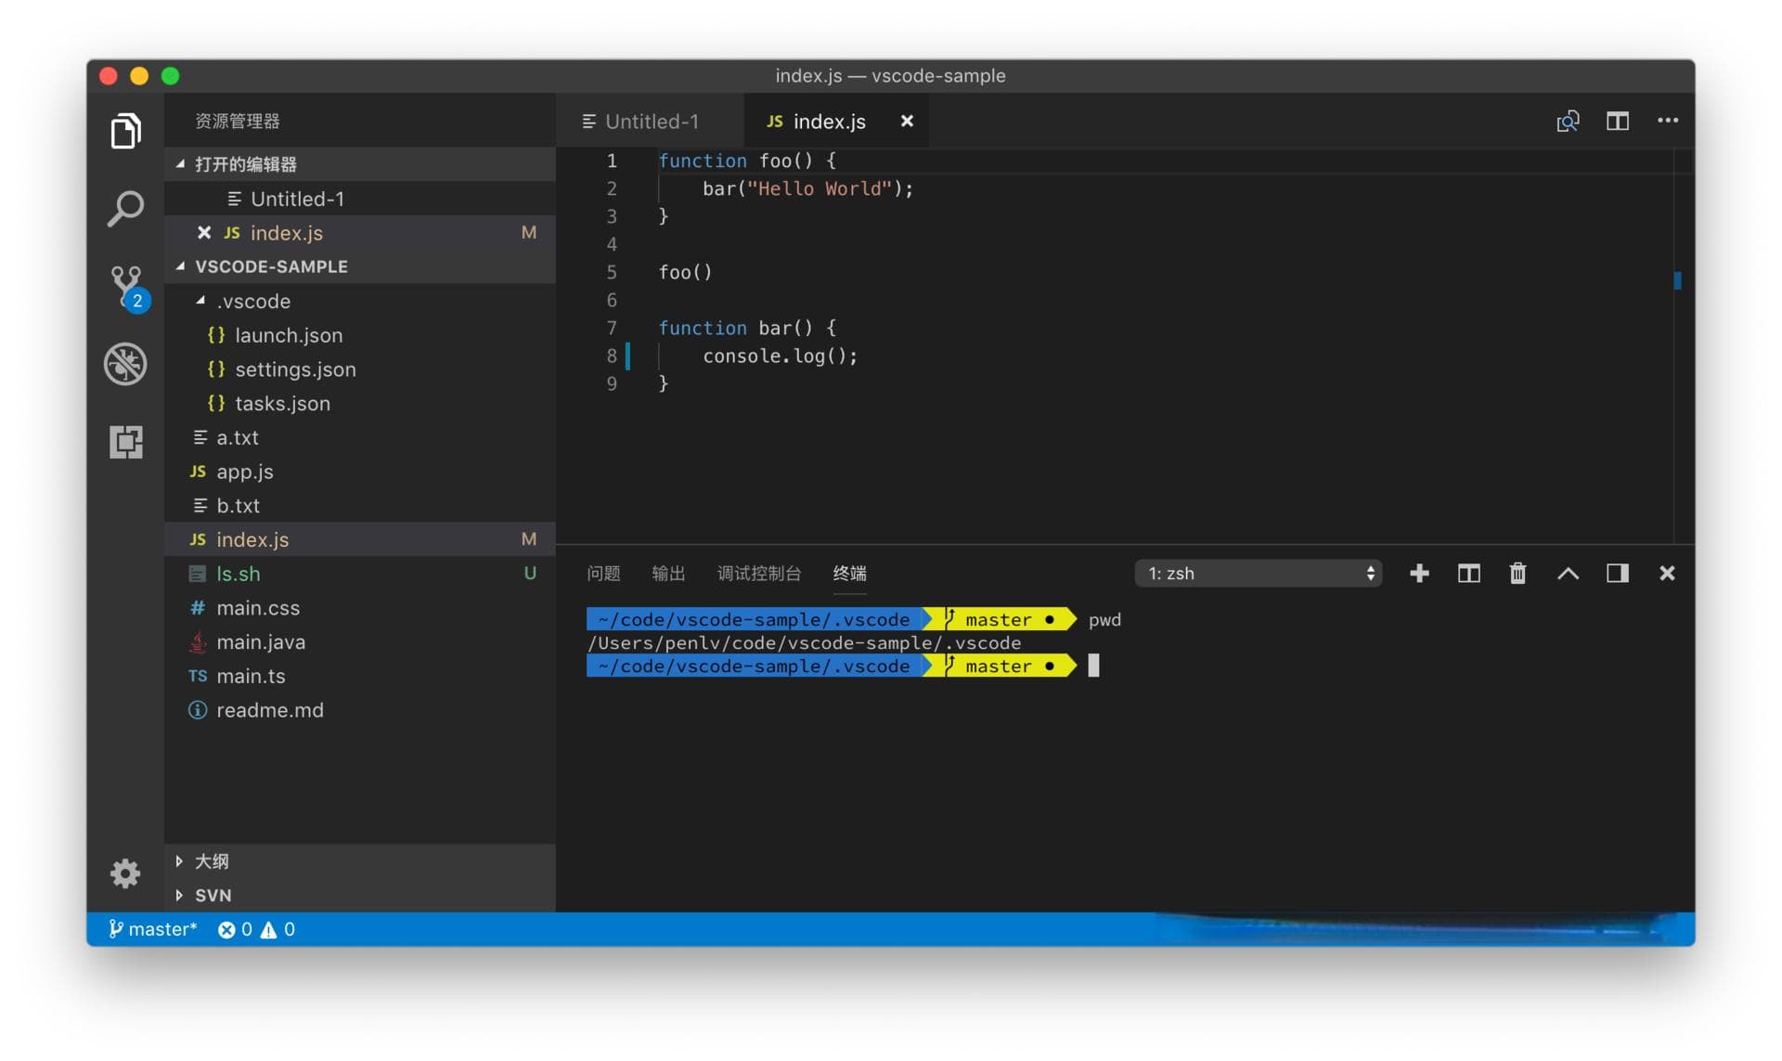Maximize the panel with up chevron
Viewport: 1782px width, 1061px height.
coord(1568,573)
